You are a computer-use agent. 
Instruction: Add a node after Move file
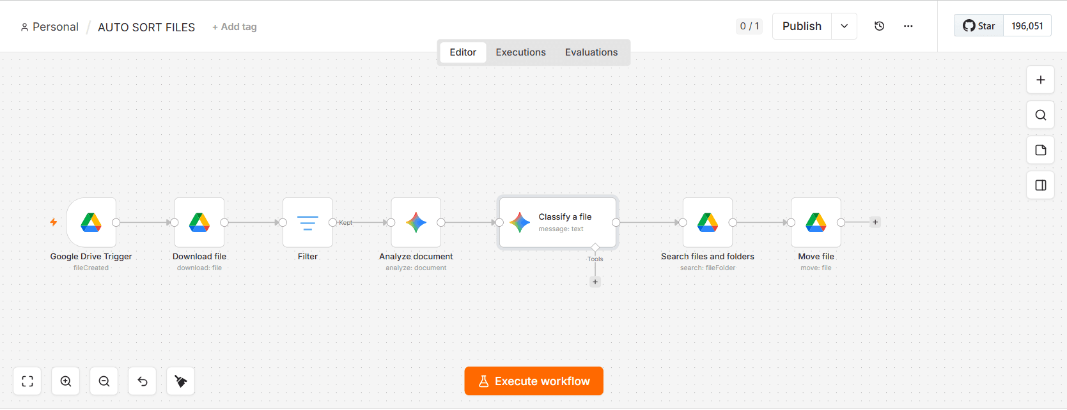coord(875,222)
